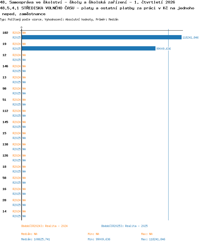The image size is (200, 244).
Task: Click legend text Období[R2024]: Realita - 2024
Action: click(x=44, y=226)
